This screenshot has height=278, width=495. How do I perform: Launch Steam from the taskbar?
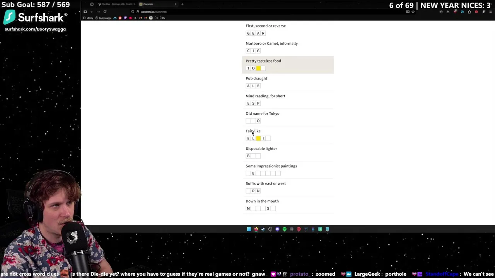point(263,229)
